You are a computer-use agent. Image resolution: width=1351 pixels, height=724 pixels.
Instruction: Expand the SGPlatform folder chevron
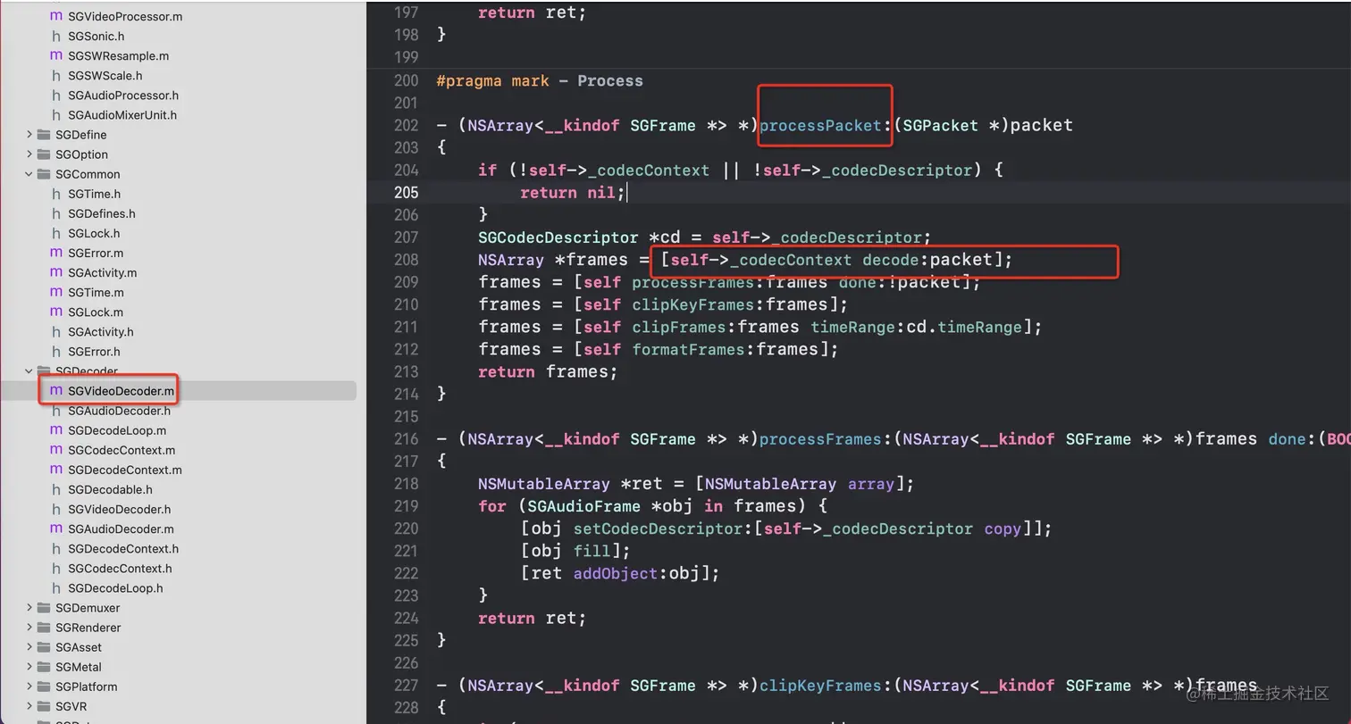(x=29, y=686)
